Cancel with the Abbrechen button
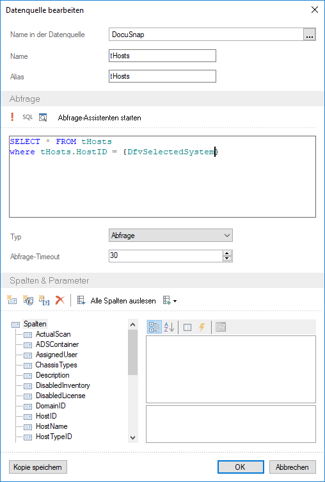 pyautogui.click(x=292, y=467)
